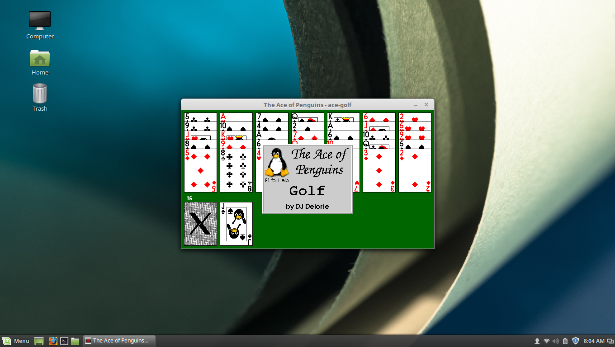Click the stock count '16' label
The height and width of the screenshot is (347, 615).
point(189,198)
